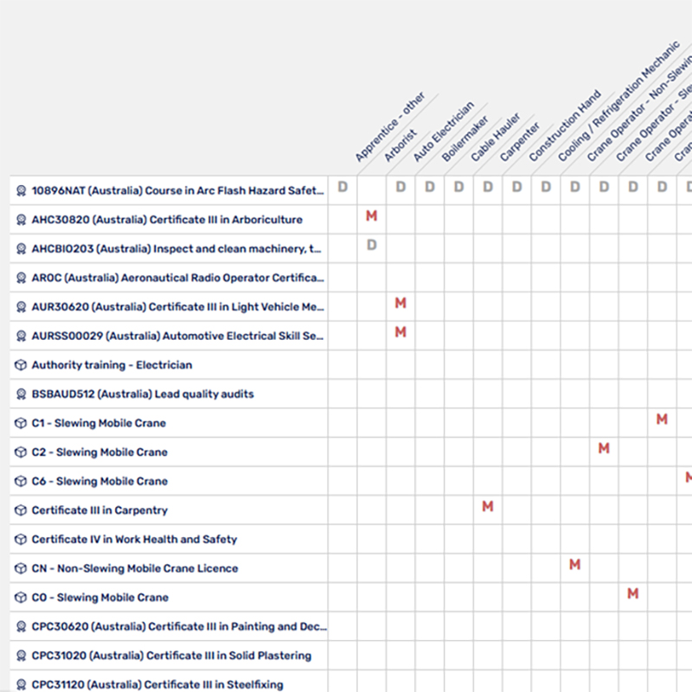Screen dimensions: 692x692
Task: Click the Carpenter column header
Action: (x=520, y=142)
